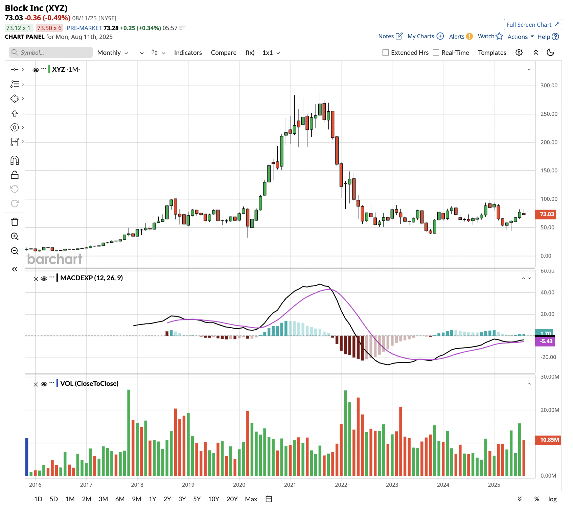The image size is (573, 505).
Task: Click the VOL (CloseToClose) label
Action: [x=89, y=383]
